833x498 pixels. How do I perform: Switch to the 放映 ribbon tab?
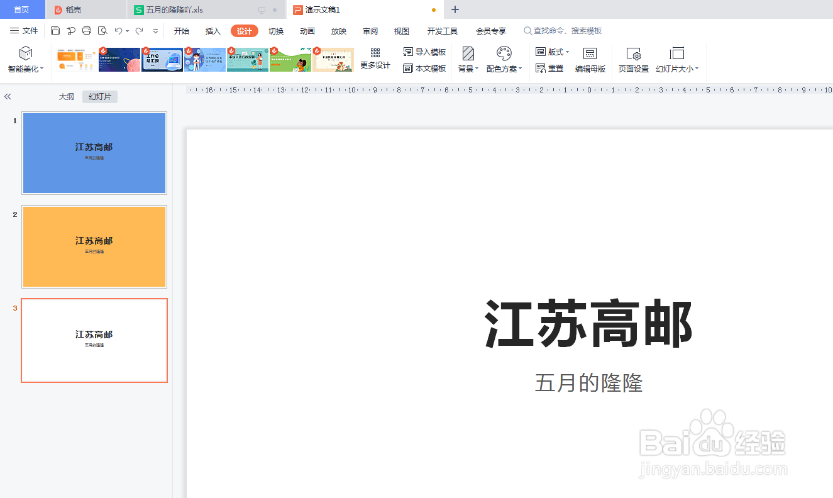pos(339,31)
